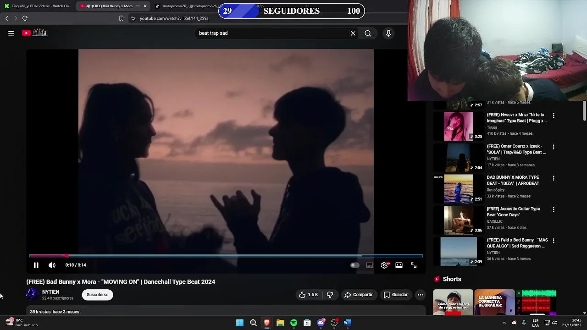The width and height of the screenshot is (587, 330).
Task: Start voice search with microphone icon
Action: click(388, 33)
